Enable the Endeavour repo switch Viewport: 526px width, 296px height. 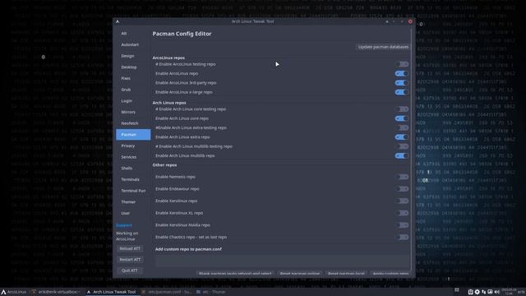[402, 189]
